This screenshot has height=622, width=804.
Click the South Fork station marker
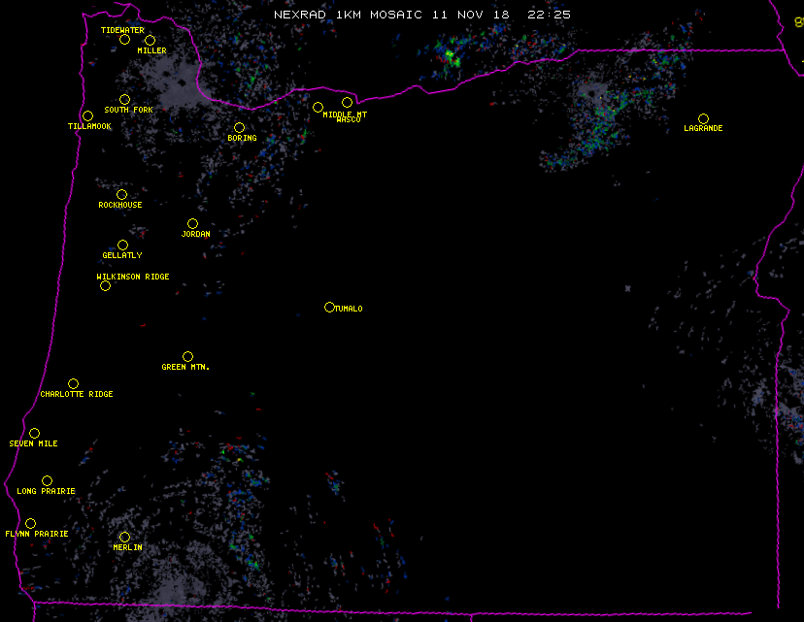click(124, 99)
